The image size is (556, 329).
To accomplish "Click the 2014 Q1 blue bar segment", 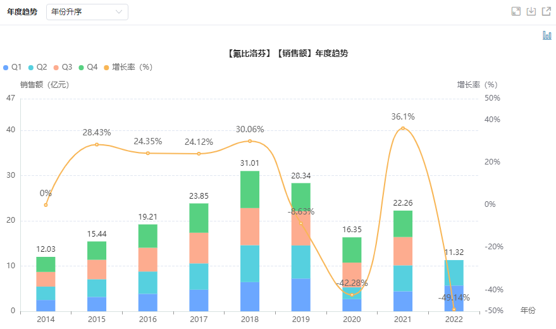I will 46,305.
